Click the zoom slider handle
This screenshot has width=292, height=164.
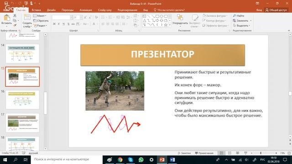(261, 153)
